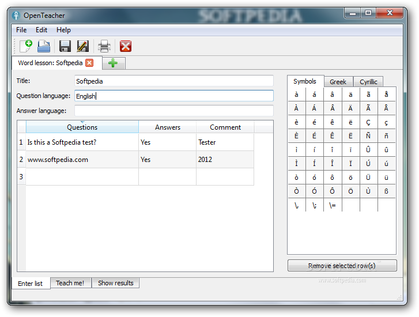Open a lesson file with the folder icon
The width and height of the screenshot is (419, 317).
(x=44, y=46)
